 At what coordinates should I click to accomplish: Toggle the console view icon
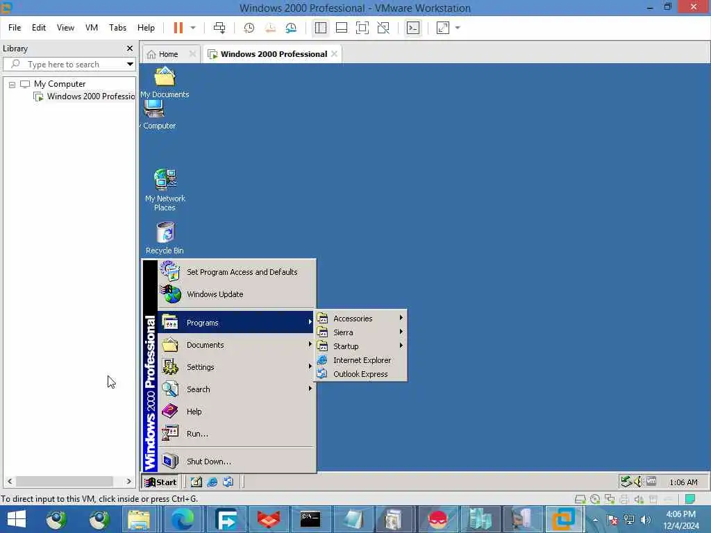(x=412, y=28)
